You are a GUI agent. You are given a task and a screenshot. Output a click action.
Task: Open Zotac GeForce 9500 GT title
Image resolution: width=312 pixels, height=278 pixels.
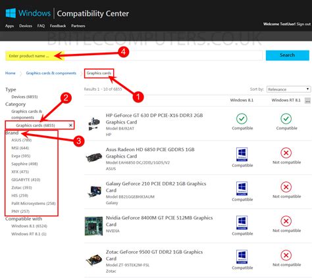(x=154, y=255)
